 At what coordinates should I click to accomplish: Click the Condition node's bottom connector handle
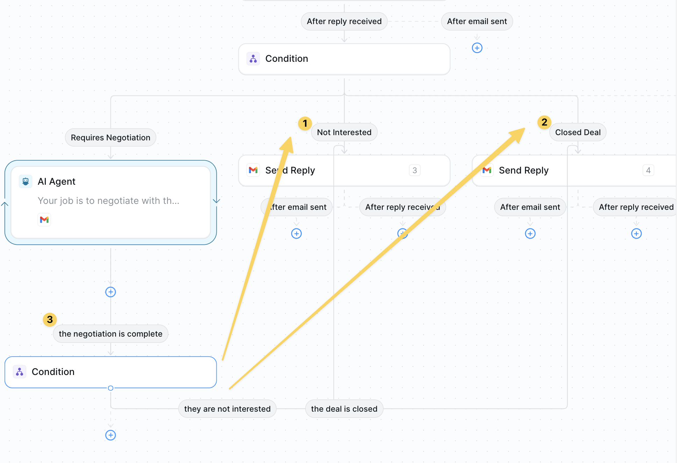point(110,388)
